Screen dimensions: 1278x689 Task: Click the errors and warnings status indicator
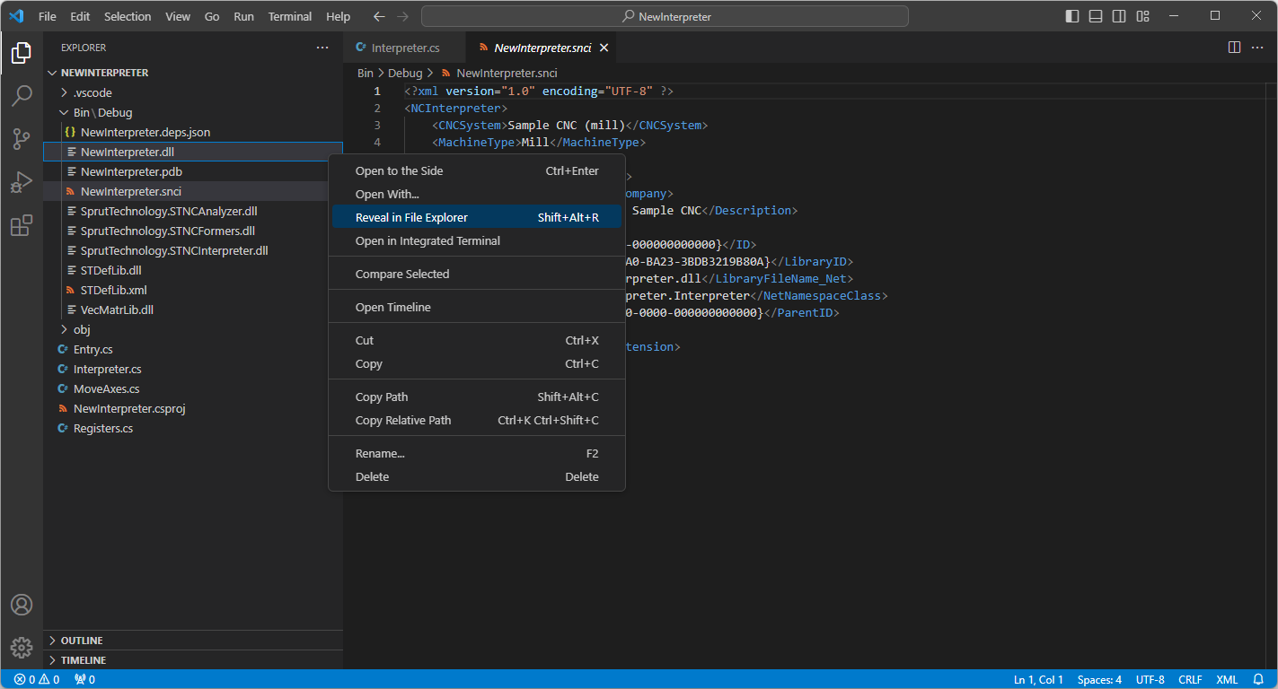[30, 679]
